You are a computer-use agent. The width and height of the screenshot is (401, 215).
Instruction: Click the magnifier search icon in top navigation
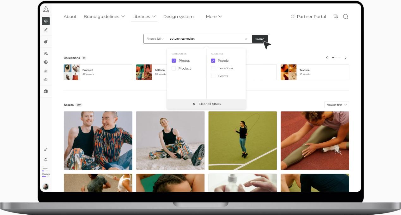click(x=345, y=17)
